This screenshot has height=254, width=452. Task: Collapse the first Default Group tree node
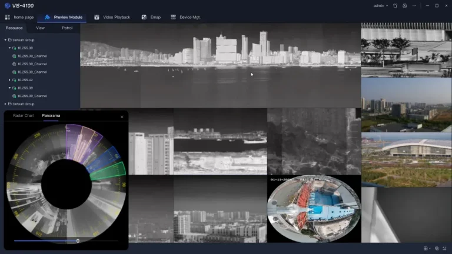click(5, 40)
